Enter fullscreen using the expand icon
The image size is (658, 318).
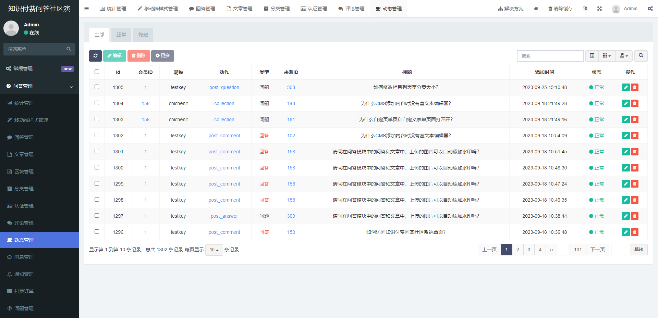[599, 9]
